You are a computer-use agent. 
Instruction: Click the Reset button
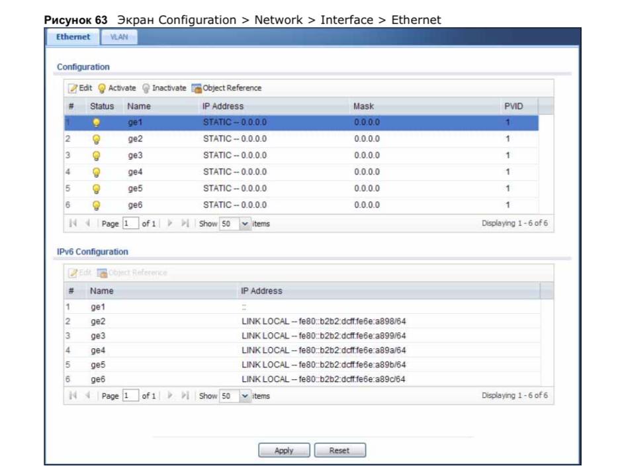pyautogui.click(x=339, y=450)
